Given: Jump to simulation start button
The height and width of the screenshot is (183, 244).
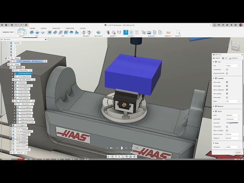Looking at the screenshot, I should [107, 148].
